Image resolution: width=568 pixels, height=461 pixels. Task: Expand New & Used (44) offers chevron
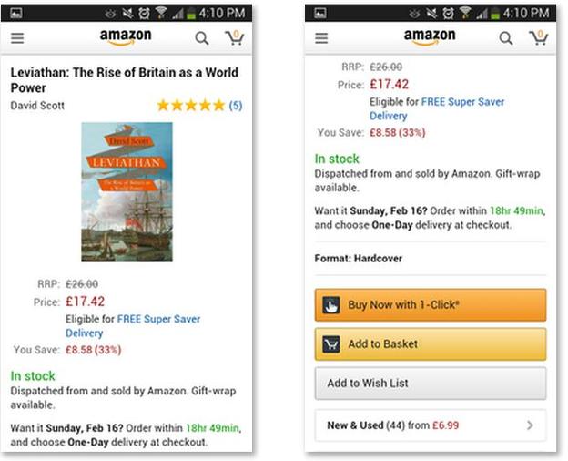530,425
